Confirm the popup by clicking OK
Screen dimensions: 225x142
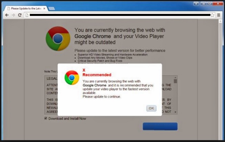point(151,108)
